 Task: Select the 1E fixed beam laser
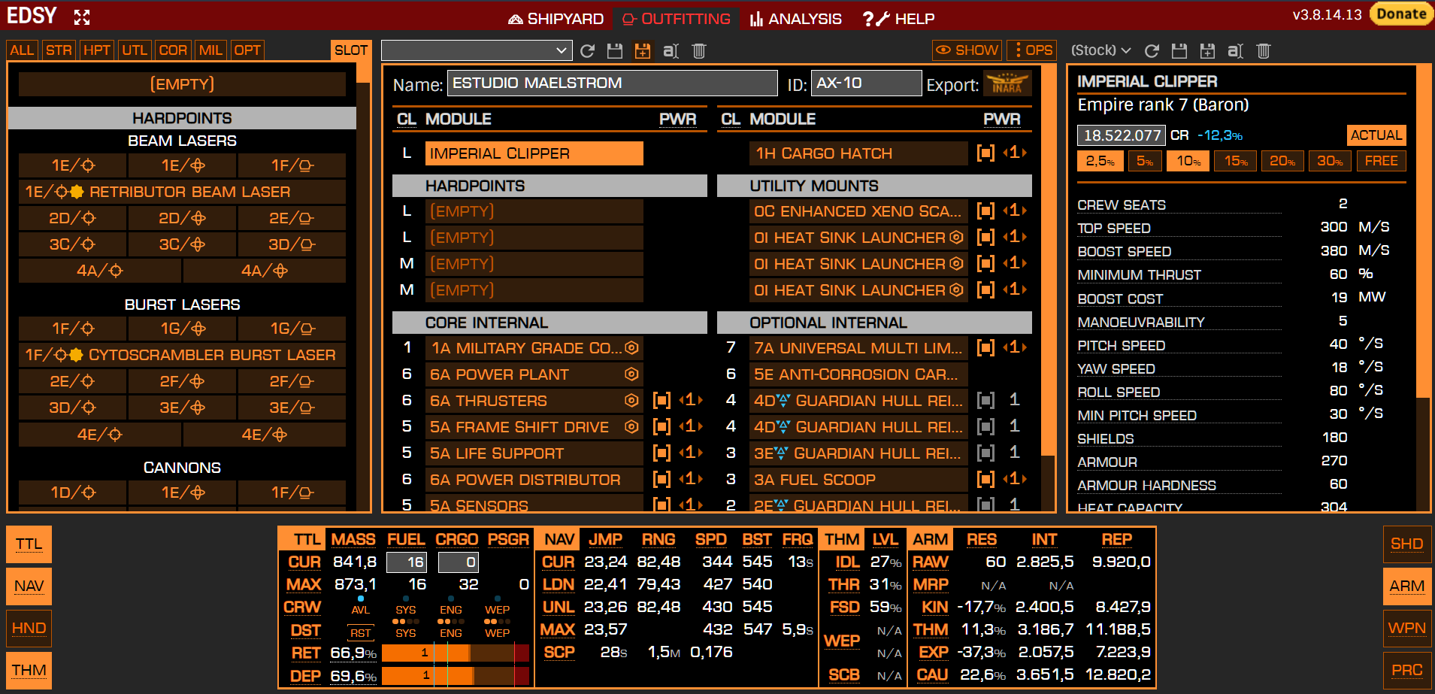(x=73, y=165)
